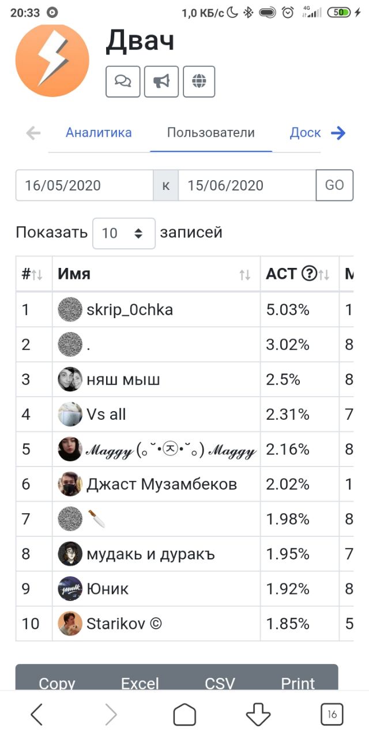The height and width of the screenshot is (739, 369).
Task: Open the chat bubbles icon button
Action: [123, 81]
